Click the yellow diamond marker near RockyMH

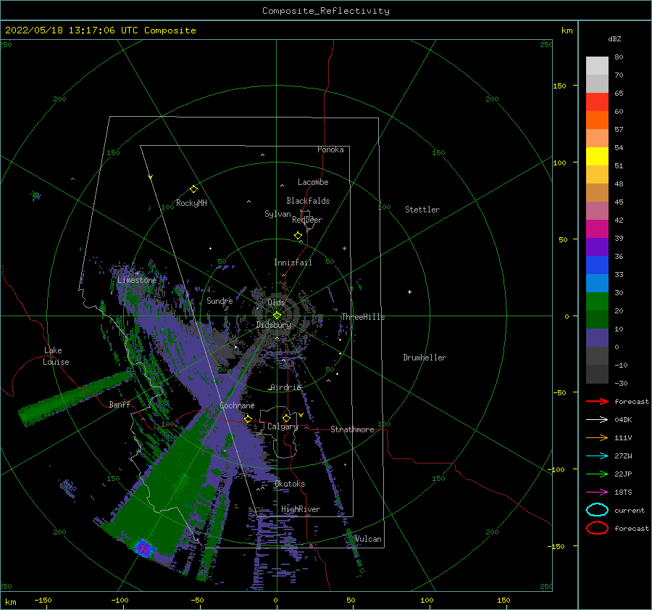[193, 189]
